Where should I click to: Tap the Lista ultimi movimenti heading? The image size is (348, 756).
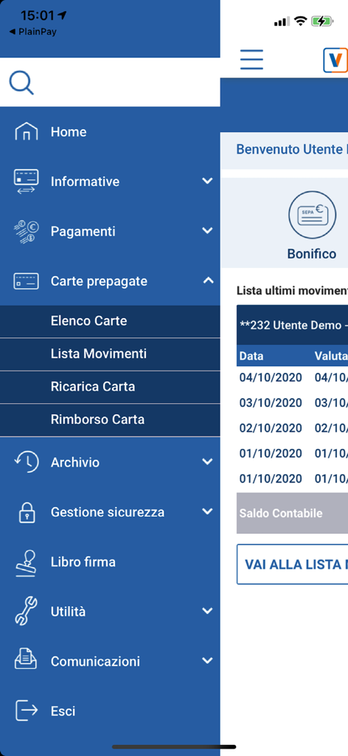tap(292, 291)
